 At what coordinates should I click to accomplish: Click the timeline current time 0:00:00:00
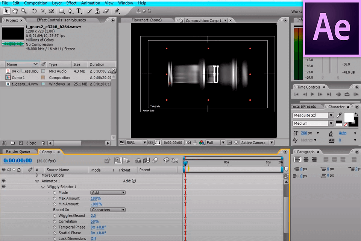click(18, 161)
